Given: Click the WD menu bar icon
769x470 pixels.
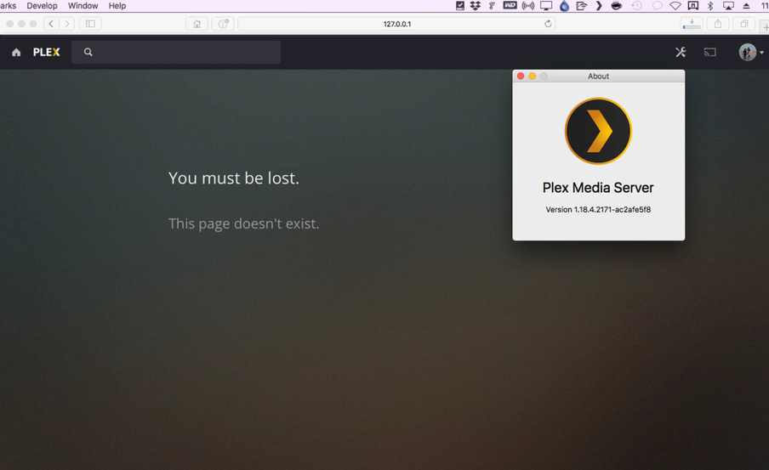Looking at the screenshot, I should pyautogui.click(x=510, y=5).
